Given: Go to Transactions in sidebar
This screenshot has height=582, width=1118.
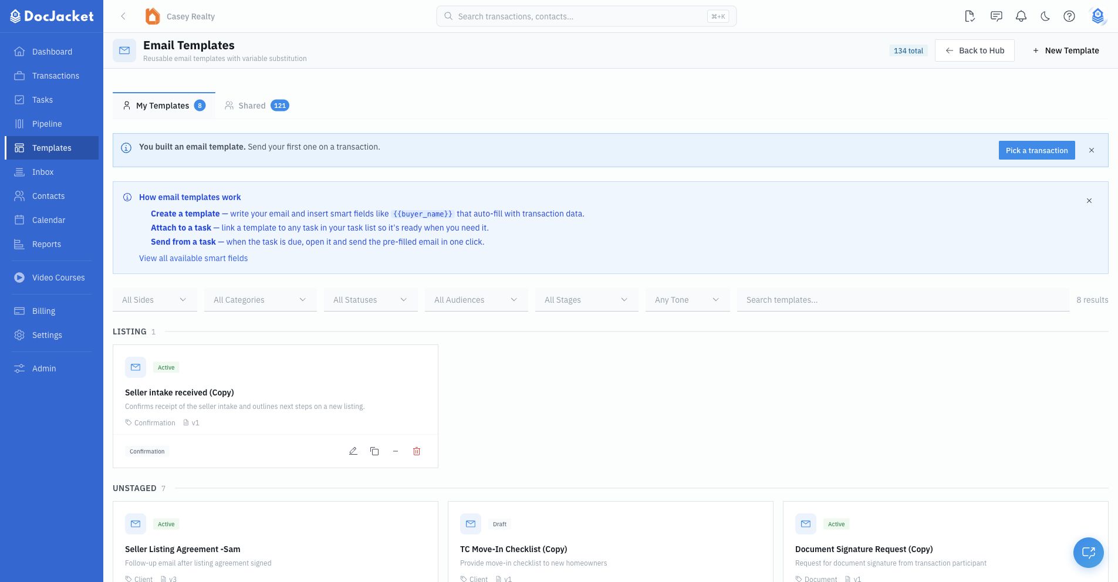Looking at the screenshot, I should 52,76.
